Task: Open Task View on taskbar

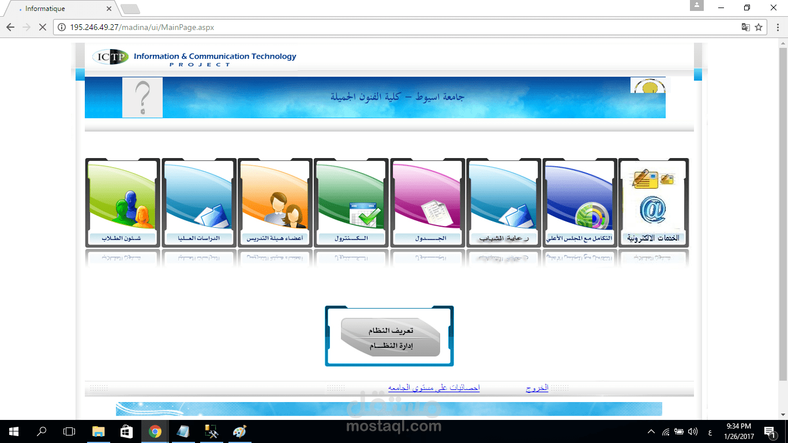Action: (x=69, y=431)
